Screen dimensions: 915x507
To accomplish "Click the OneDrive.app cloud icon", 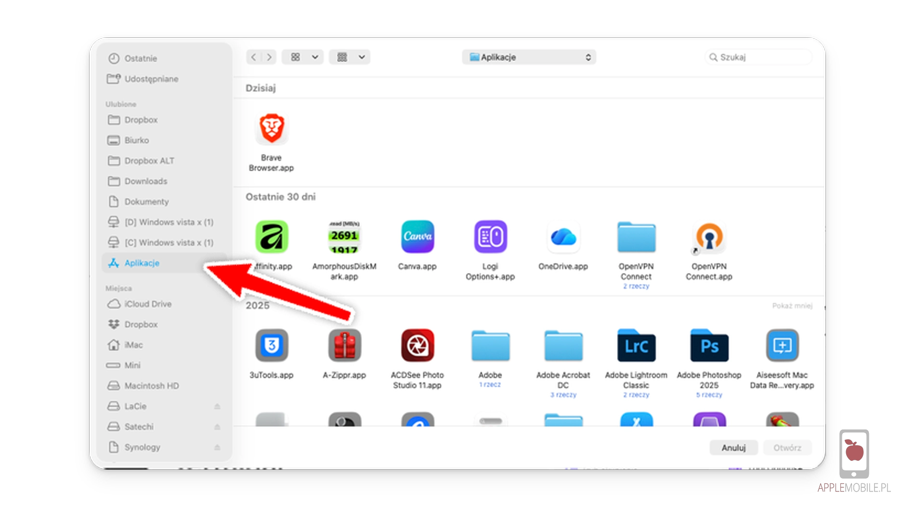I will (x=563, y=237).
